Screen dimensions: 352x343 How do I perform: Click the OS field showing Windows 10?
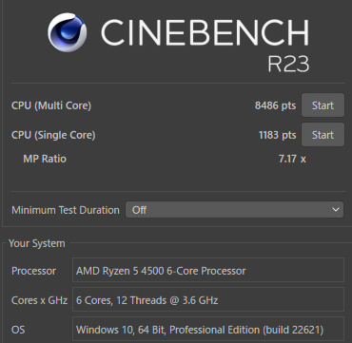click(208, 329)
